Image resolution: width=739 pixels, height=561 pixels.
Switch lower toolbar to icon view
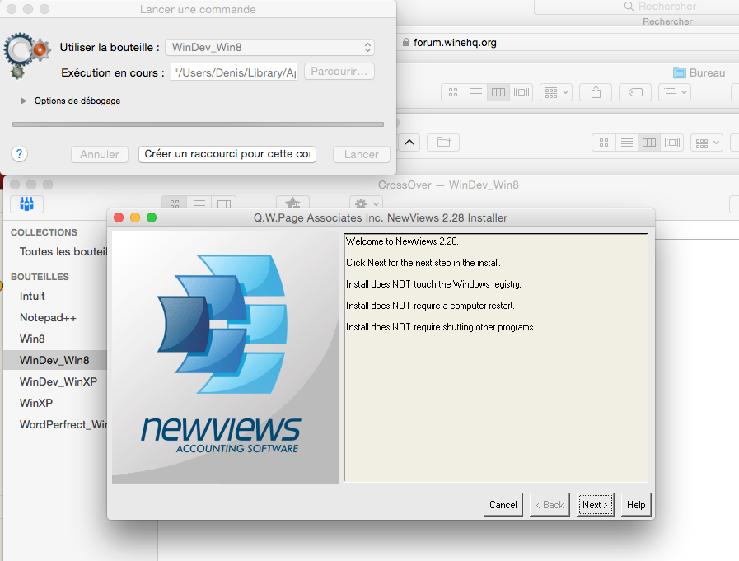coord(604,143)
